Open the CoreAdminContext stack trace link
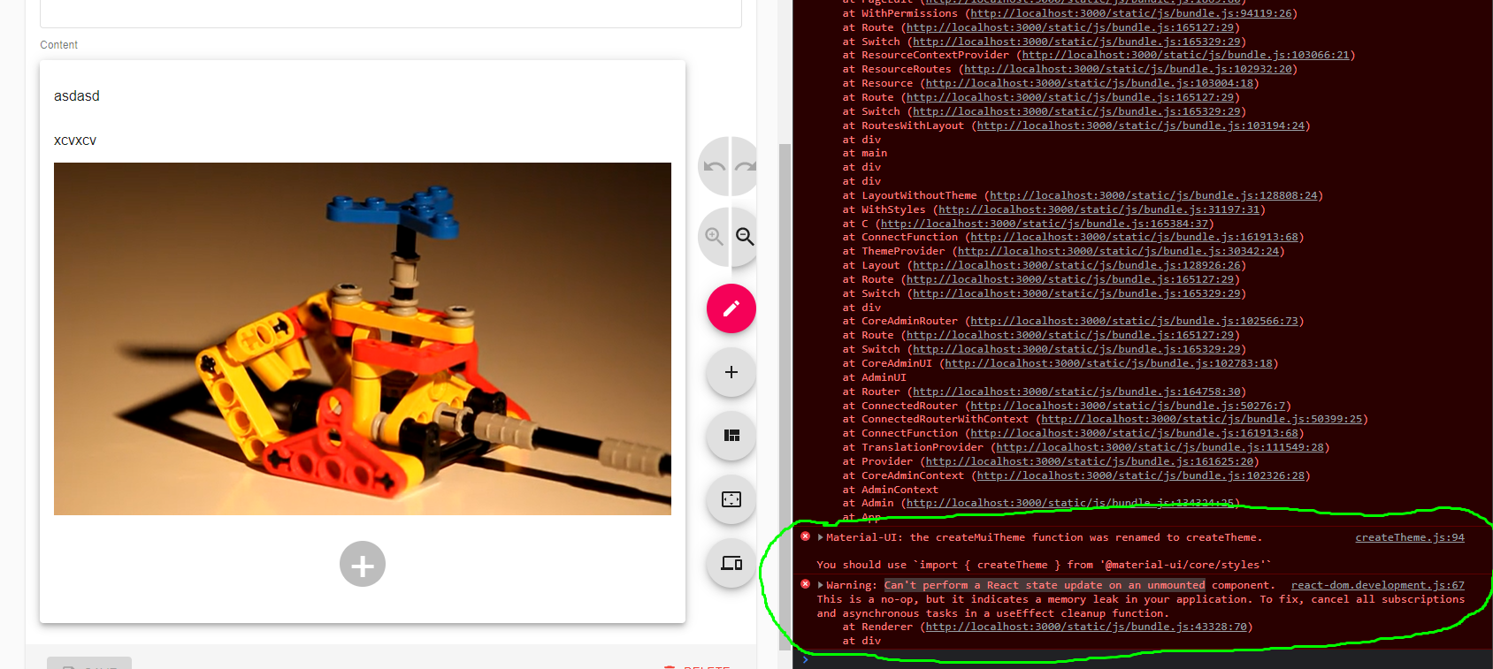 [x=1141, y=475]
